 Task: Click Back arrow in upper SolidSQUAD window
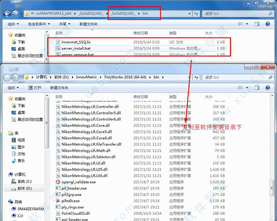7,14
